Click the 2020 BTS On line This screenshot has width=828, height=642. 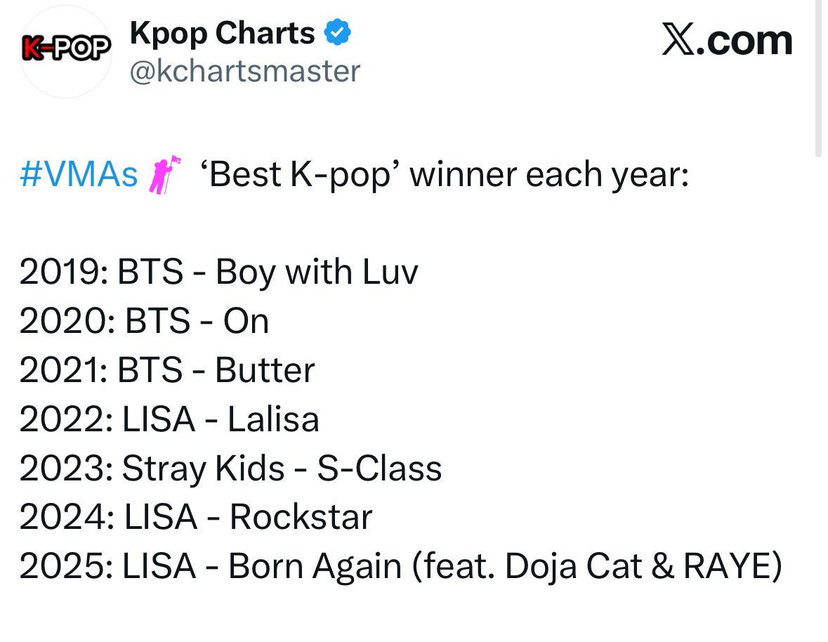click(x=144, y=321)
